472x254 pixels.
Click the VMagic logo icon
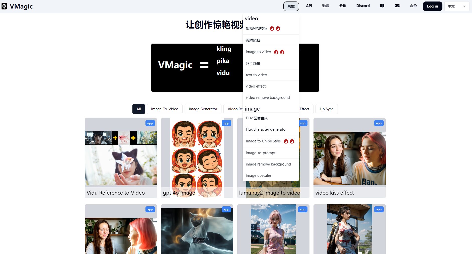coord(4,6)
